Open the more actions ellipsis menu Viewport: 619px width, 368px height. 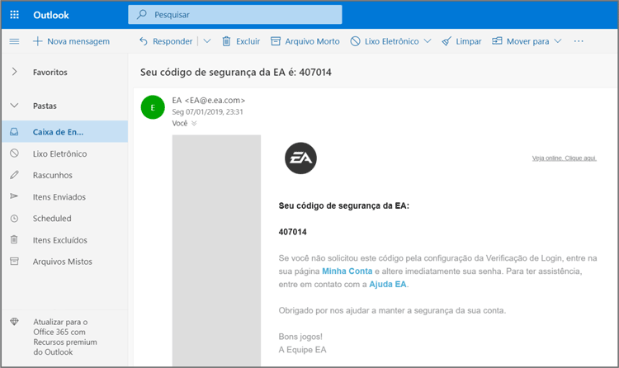coord(579,41)
